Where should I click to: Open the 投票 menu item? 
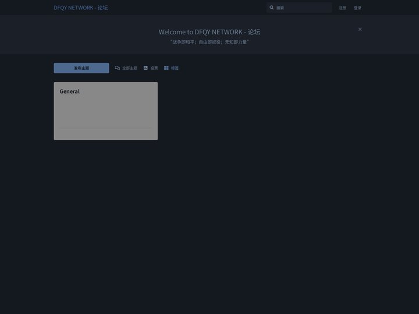point(151,68)
